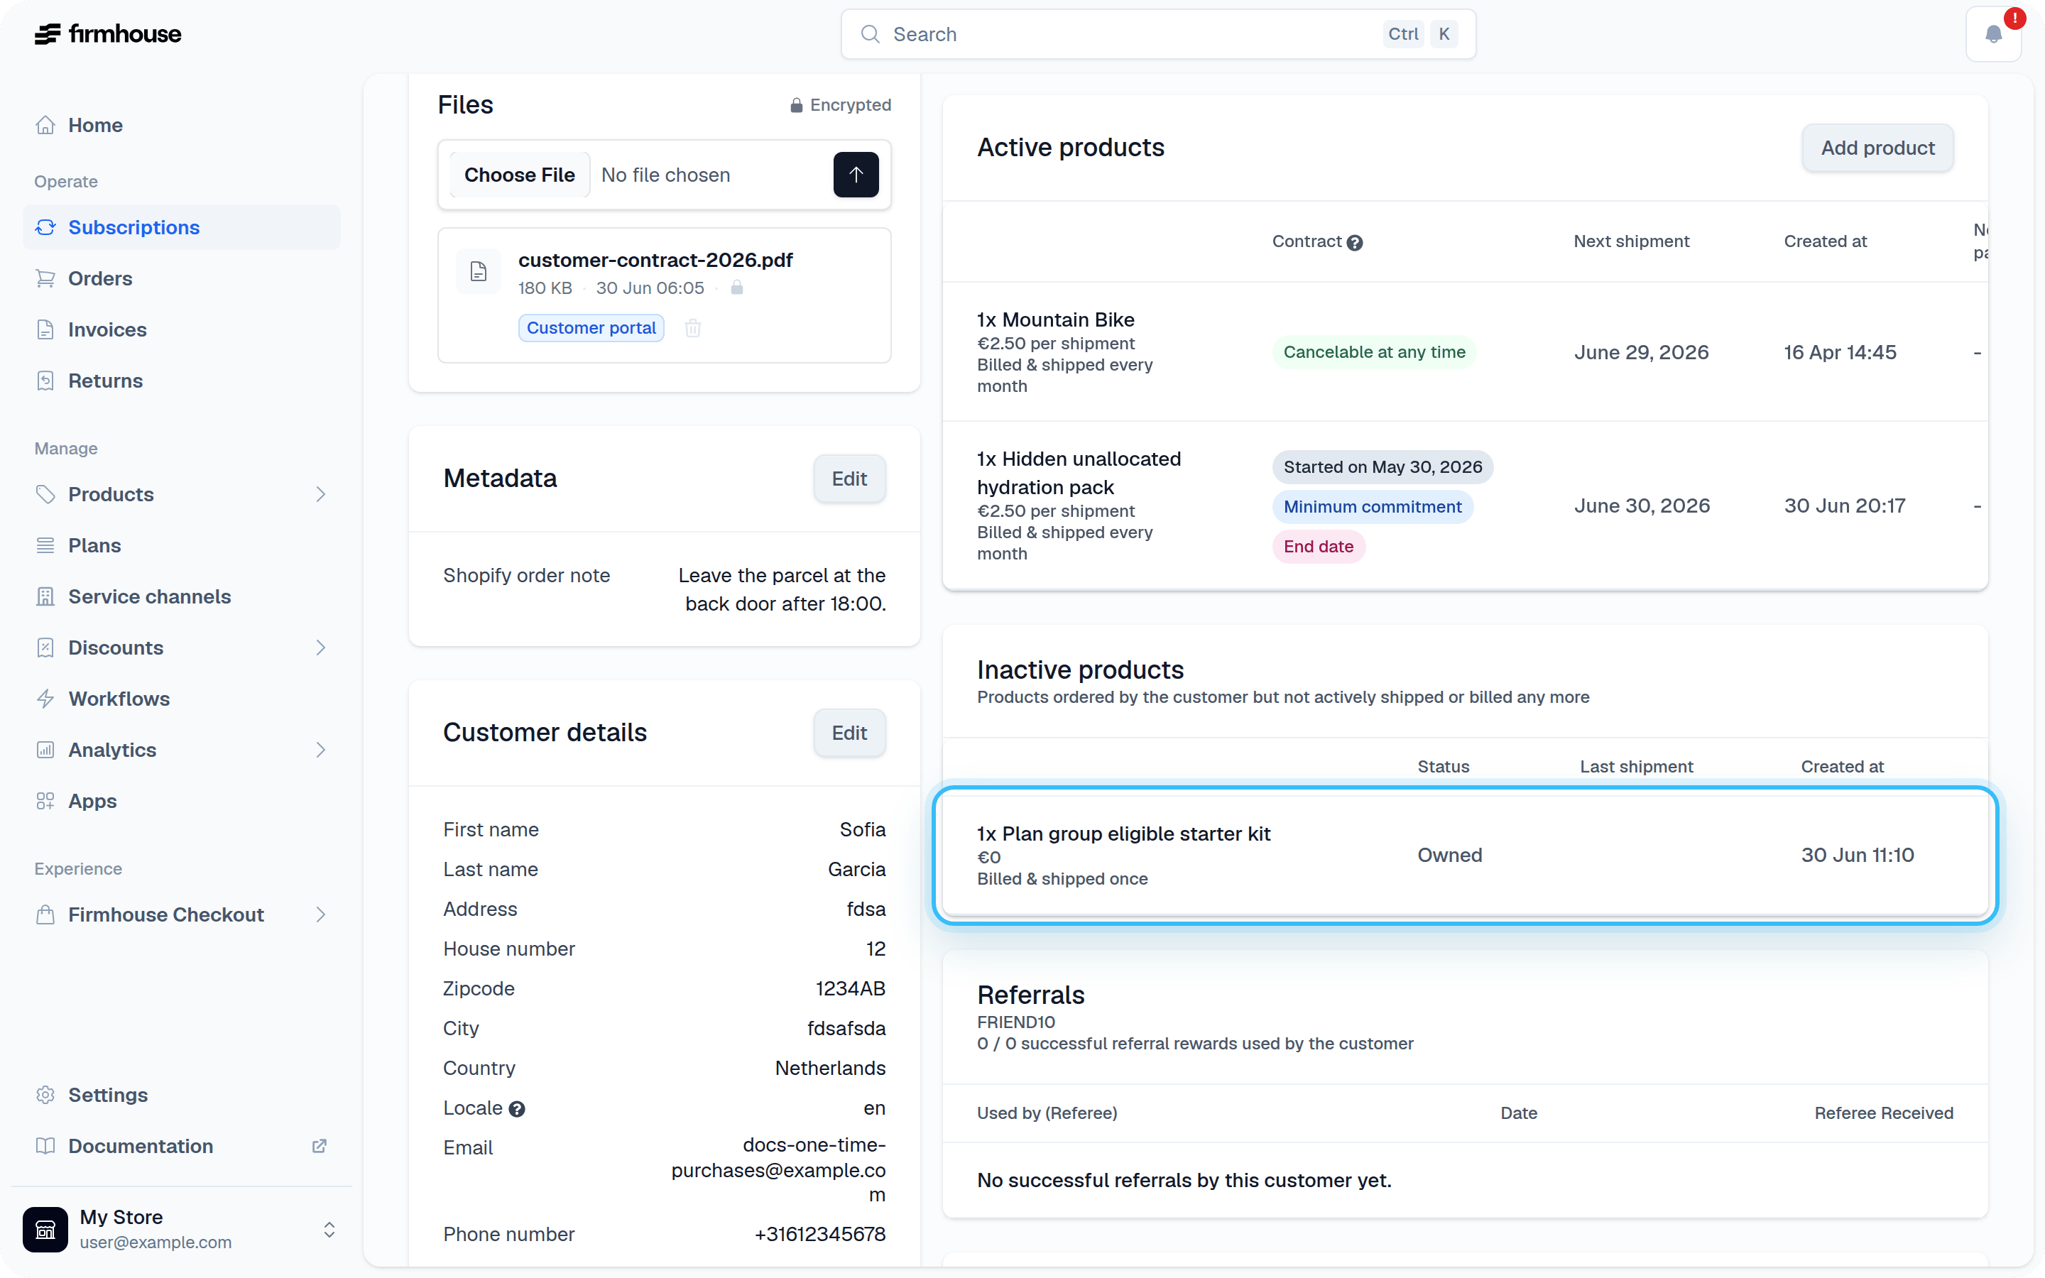Open customer-contract-2026.pdf file name
Screen dimensions: 2045x1278
click(655, 261)
